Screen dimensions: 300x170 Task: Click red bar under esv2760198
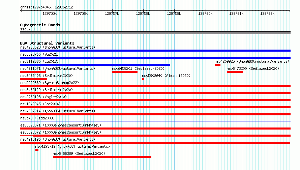point(155,100)
